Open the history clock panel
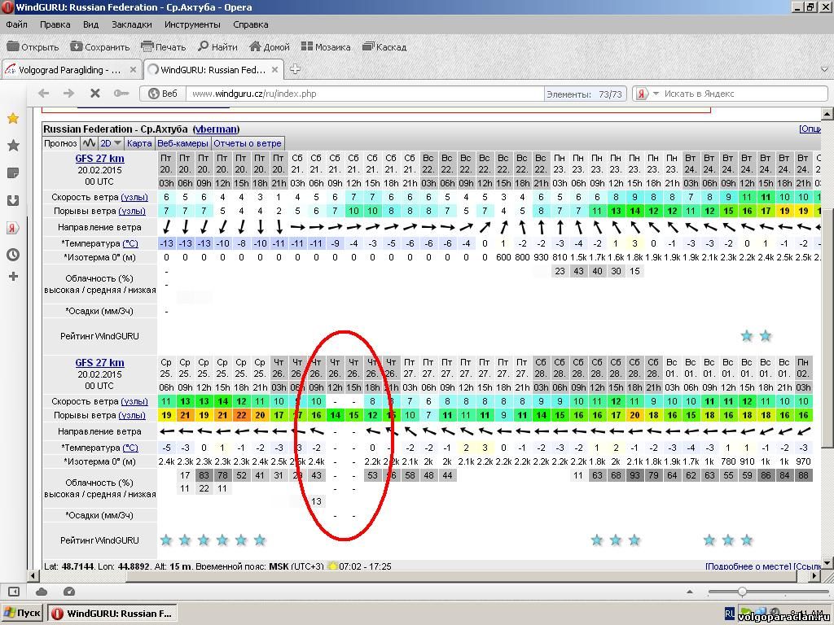The image size is (834, 625). pyautogui.click(x=13, y=255)
